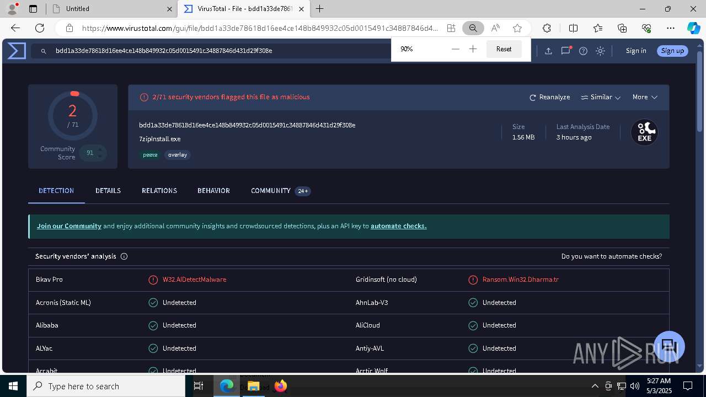Image resolution: width=706 pixels, height=397 pixels.
Task: Switch to the DETECTION tab
Action: (56, 191)
